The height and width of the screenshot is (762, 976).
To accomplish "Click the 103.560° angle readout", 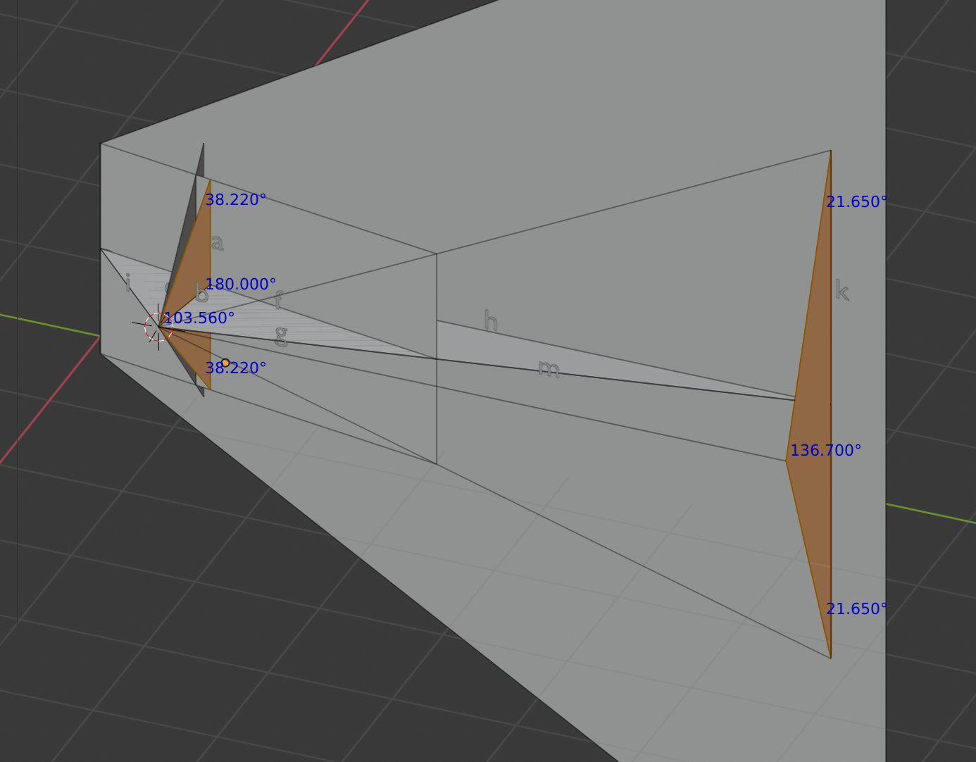I will point(199,318).
